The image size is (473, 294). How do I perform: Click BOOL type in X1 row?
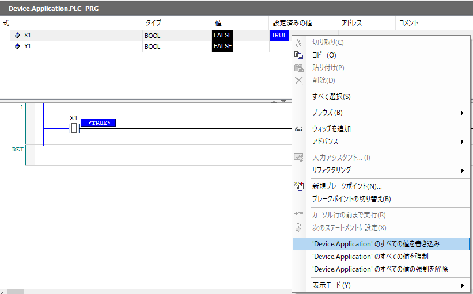tap(152, 36)
